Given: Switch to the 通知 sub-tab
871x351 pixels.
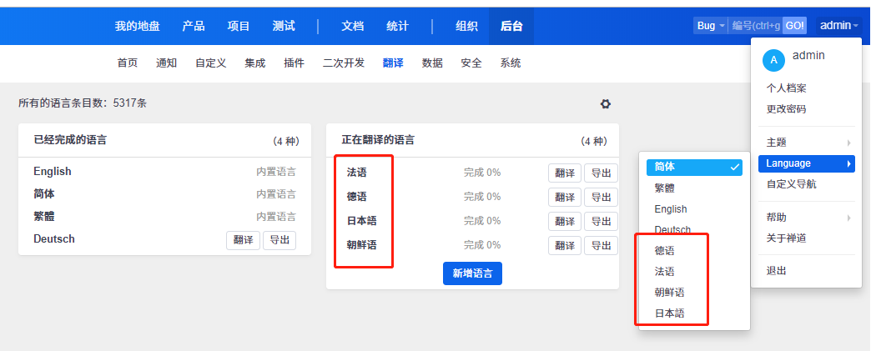Looking at the screenshot, I should tap(166, 63).
